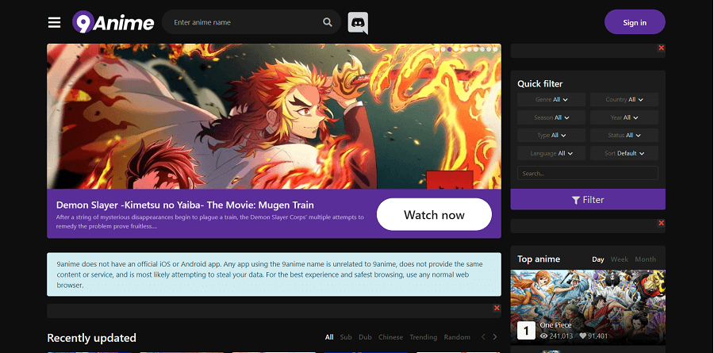Click the rank 1 badge on One Piece
The height and width of the screenshot is (353, 714).
pos(526,331)
